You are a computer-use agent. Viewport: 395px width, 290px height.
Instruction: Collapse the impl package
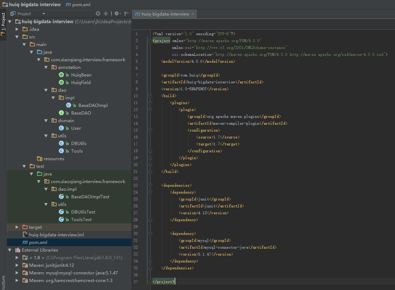click(x=53, y=98)
